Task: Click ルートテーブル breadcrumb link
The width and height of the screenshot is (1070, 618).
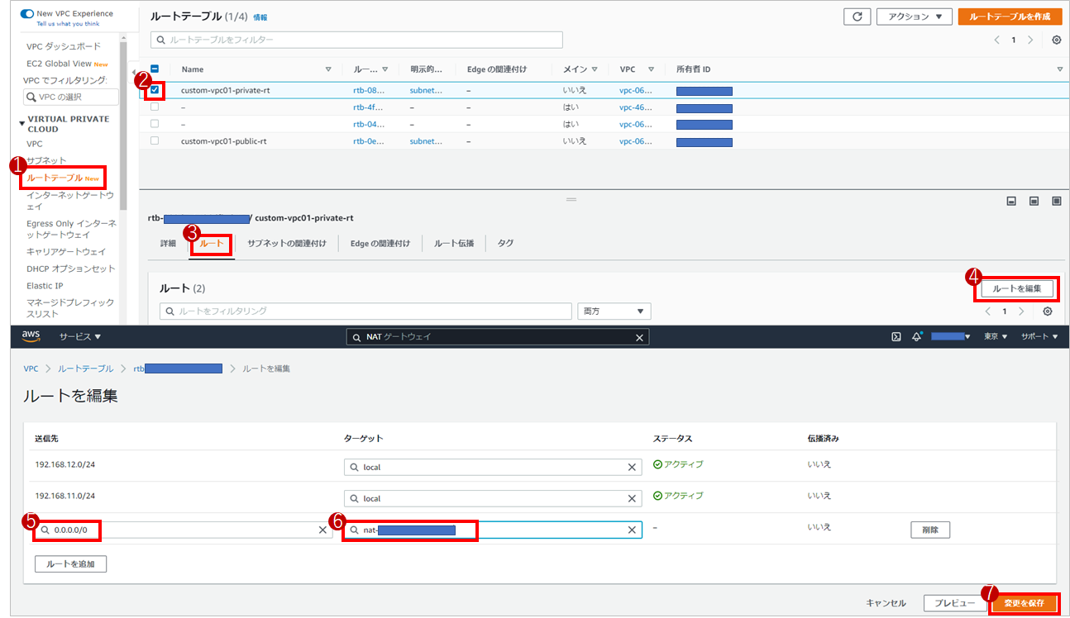Action: 86,368
